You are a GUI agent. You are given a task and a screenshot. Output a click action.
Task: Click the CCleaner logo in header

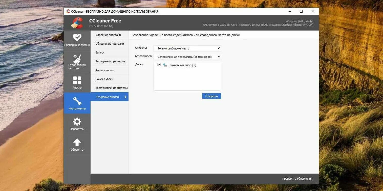(77, 23)
